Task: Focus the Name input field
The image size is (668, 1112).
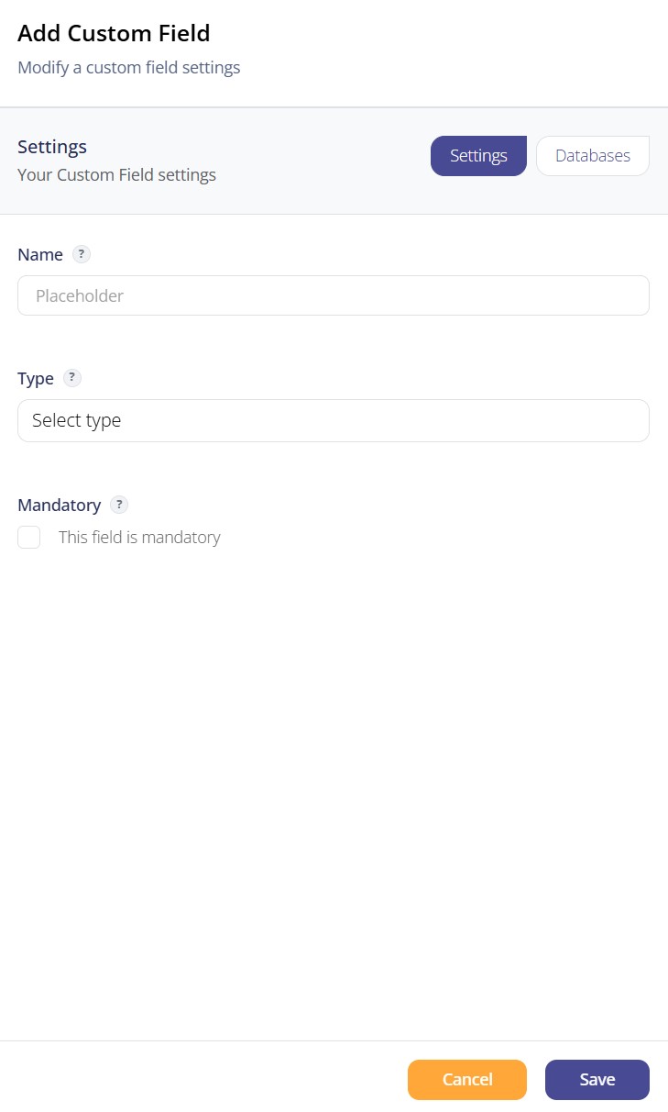Action: click(334, 295)
